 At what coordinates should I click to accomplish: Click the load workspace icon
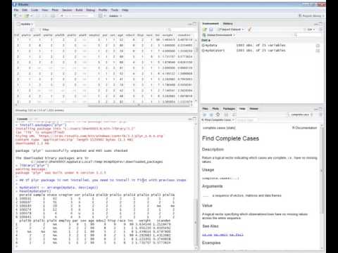205,30
